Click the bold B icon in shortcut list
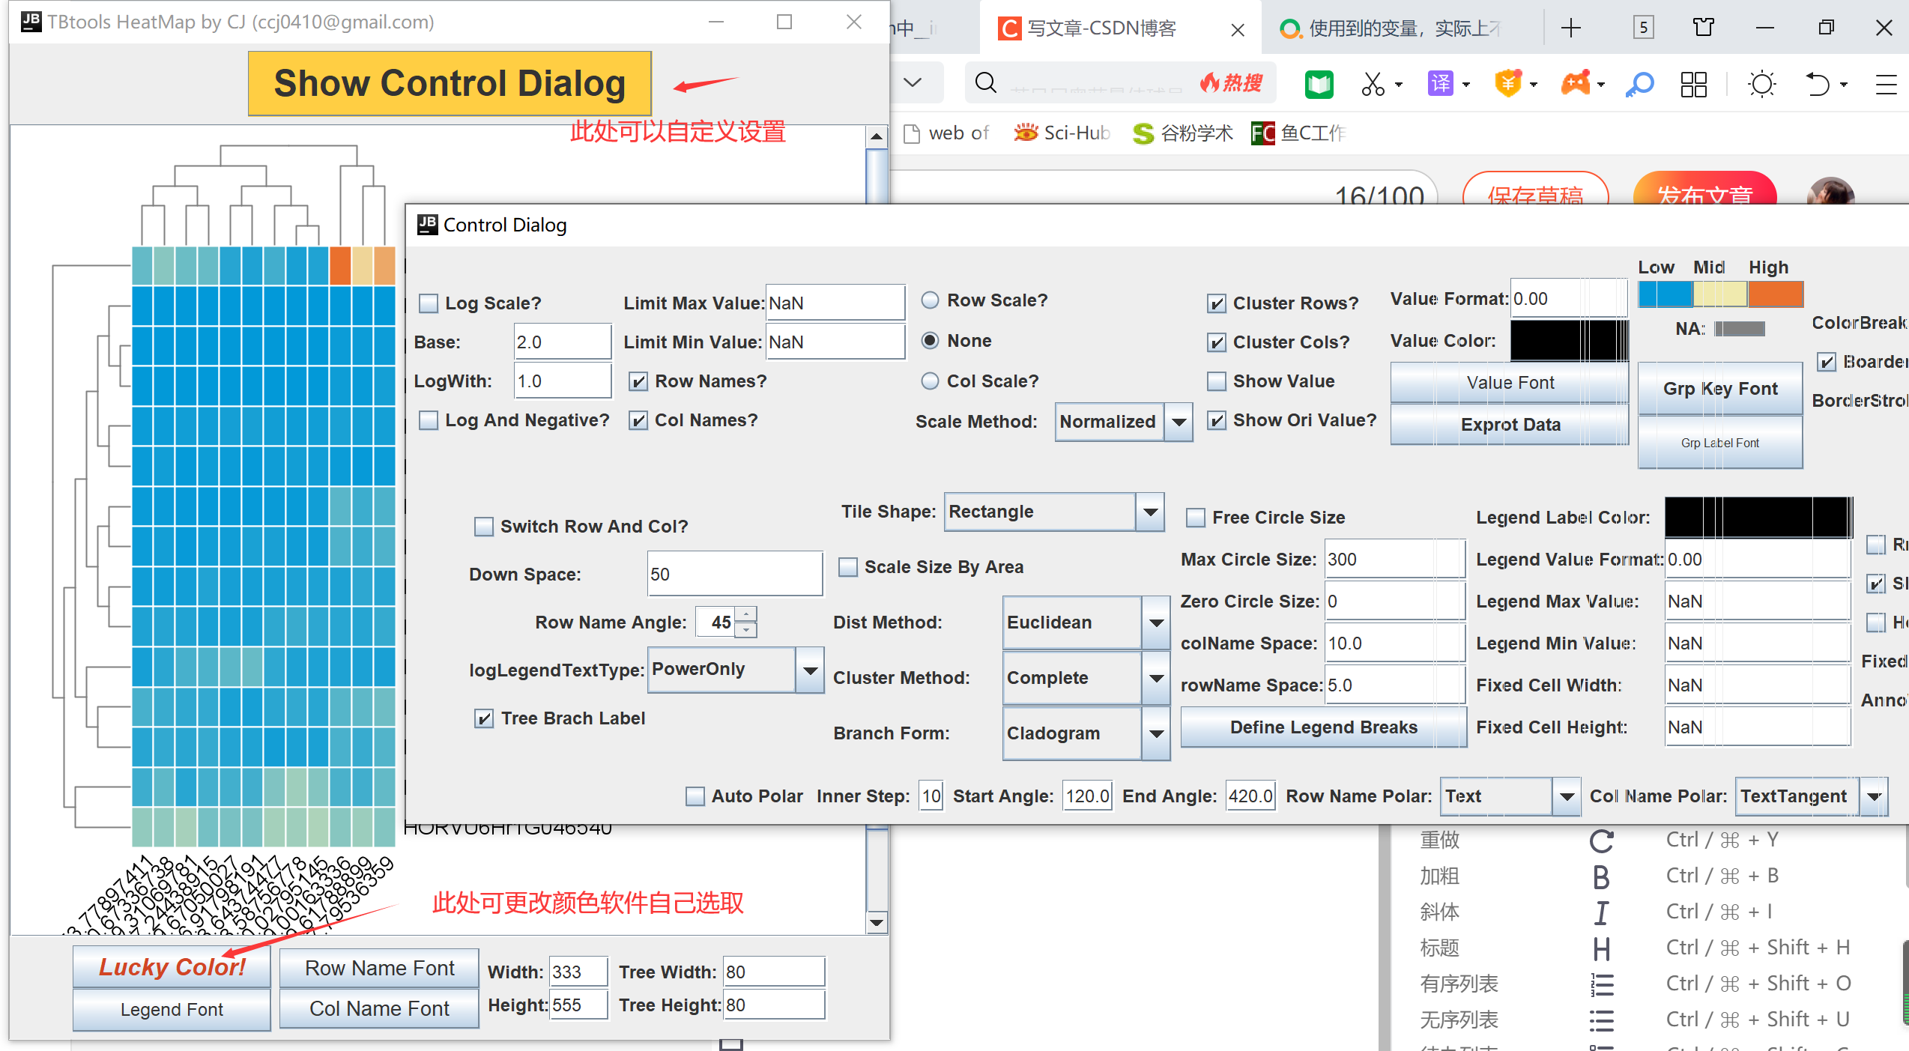 click(x=1601, y=876)
